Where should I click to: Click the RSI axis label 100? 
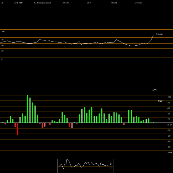(3, 31)
